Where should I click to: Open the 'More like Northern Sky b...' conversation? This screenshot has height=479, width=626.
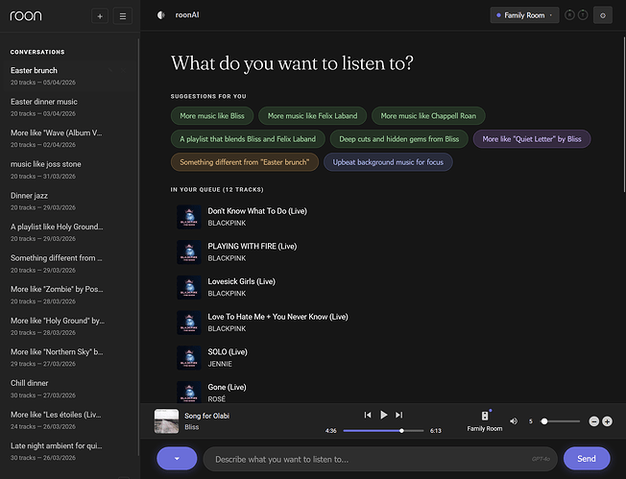(x=69, y=358)
